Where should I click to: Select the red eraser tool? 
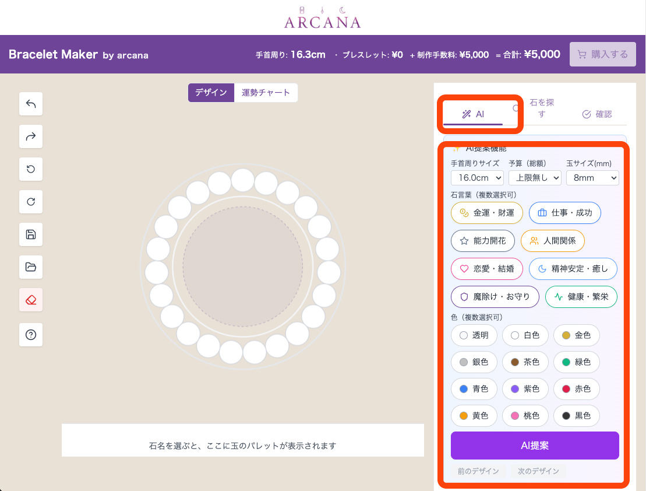pos(31,300)
